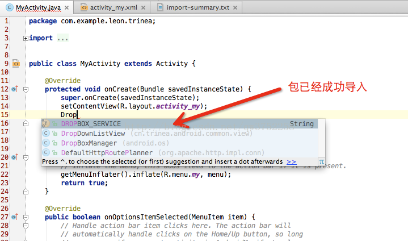Collapse the comment block fold on line 28

(x=26, y=226)
